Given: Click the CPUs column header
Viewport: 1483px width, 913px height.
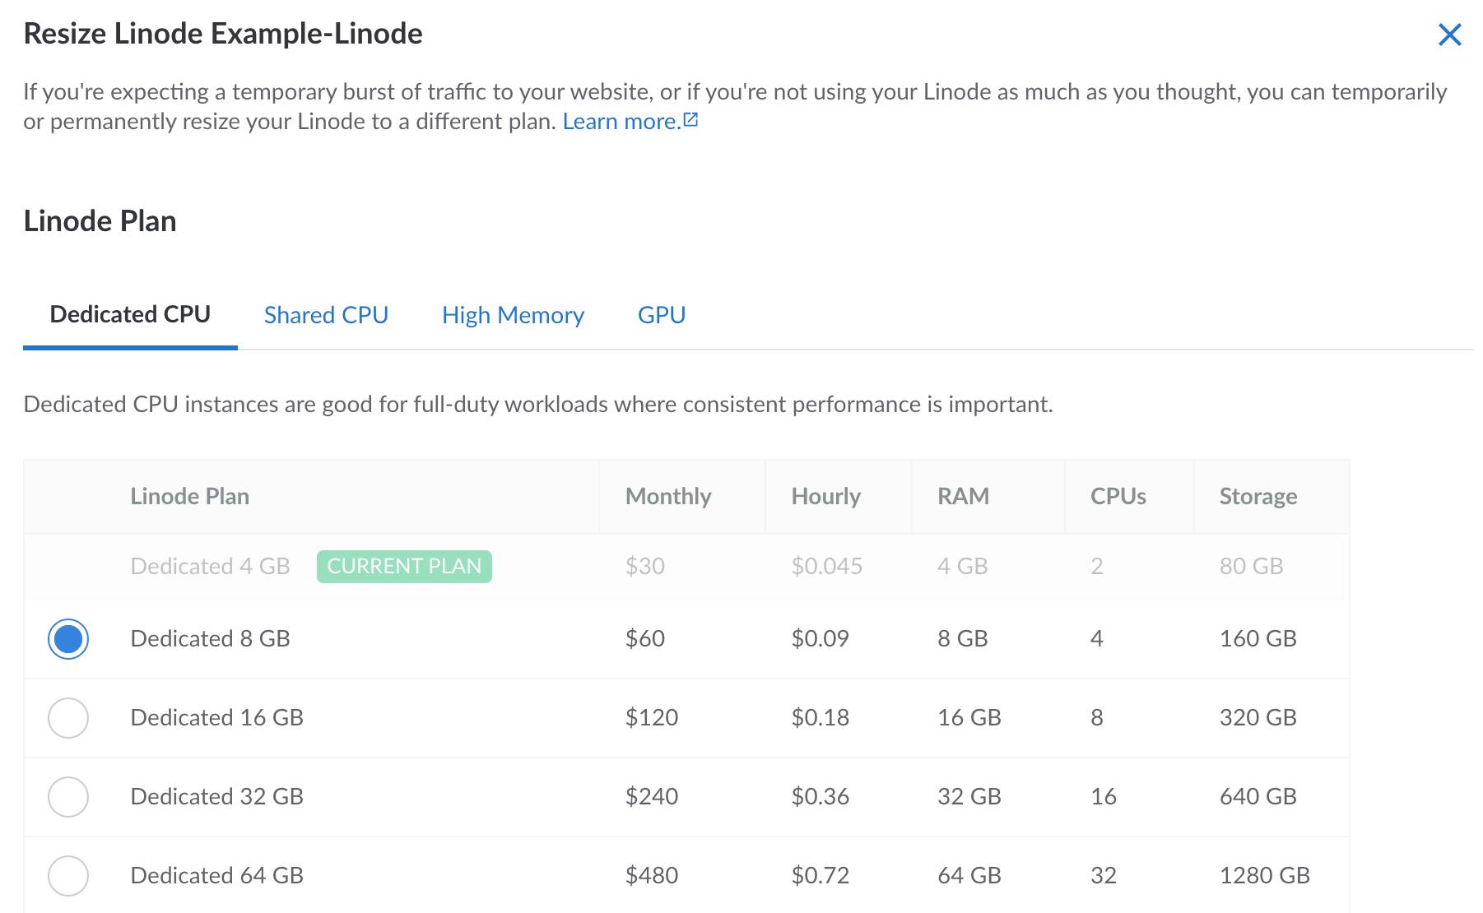Looking at the screenshot, I should [x=1118, y=496].
